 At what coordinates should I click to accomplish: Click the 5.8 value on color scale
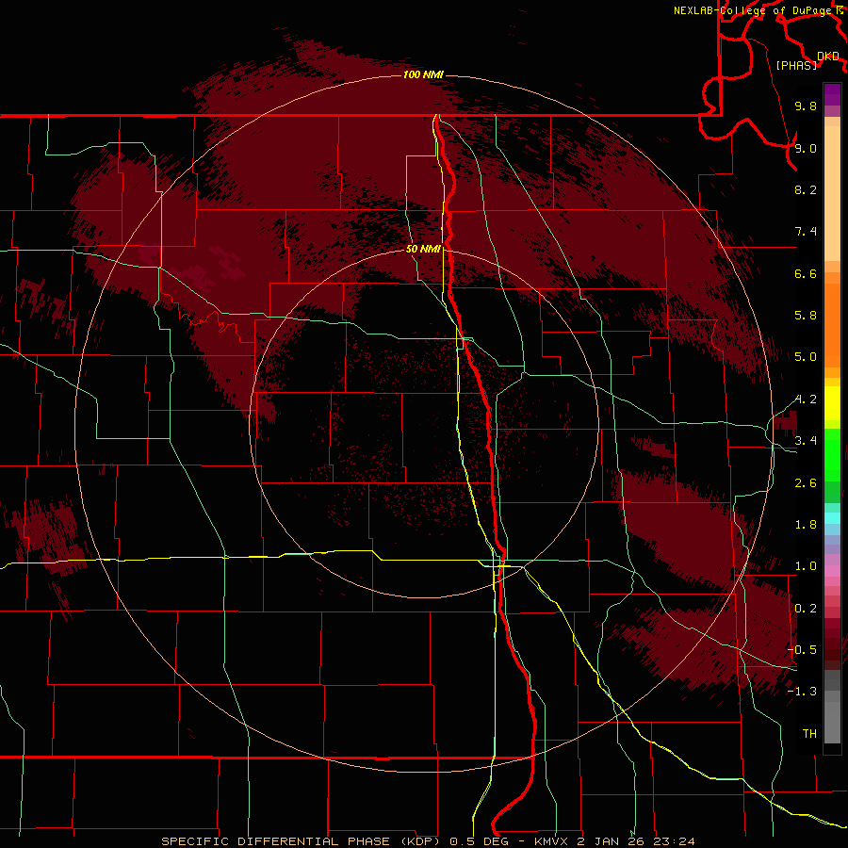(x=806, y=316)
